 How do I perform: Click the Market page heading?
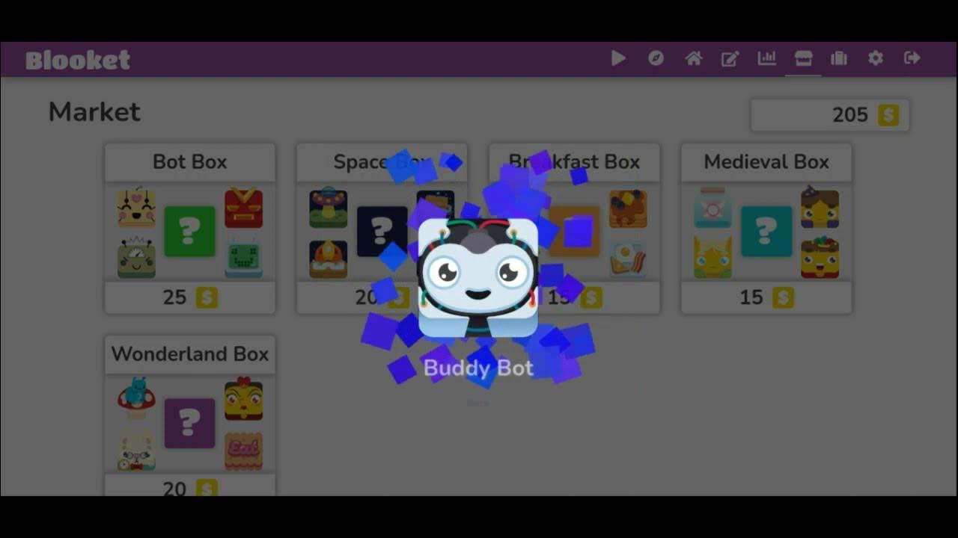94,112
